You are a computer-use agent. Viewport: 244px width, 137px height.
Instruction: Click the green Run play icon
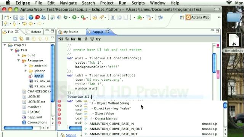click(74, 18)
